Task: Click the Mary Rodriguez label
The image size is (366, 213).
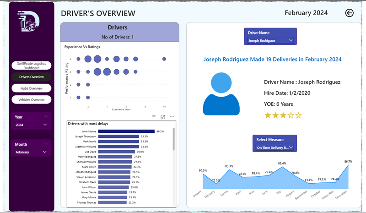Action: 87,157
